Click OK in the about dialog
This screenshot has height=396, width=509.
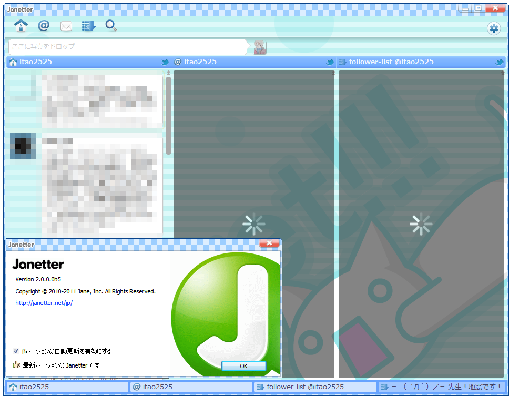244,366
